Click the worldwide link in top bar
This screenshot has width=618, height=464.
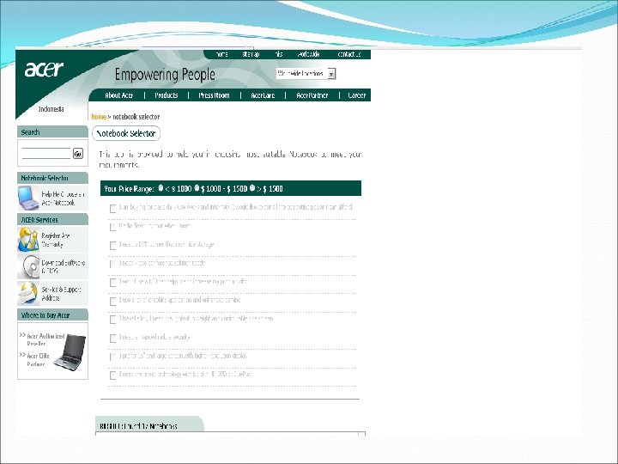[308, 54]
